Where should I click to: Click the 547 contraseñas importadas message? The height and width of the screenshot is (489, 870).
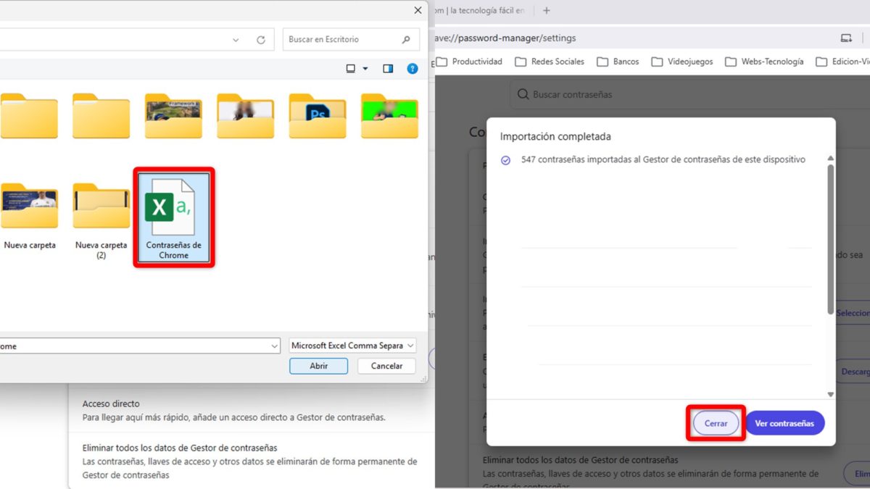tap(663, 159)
